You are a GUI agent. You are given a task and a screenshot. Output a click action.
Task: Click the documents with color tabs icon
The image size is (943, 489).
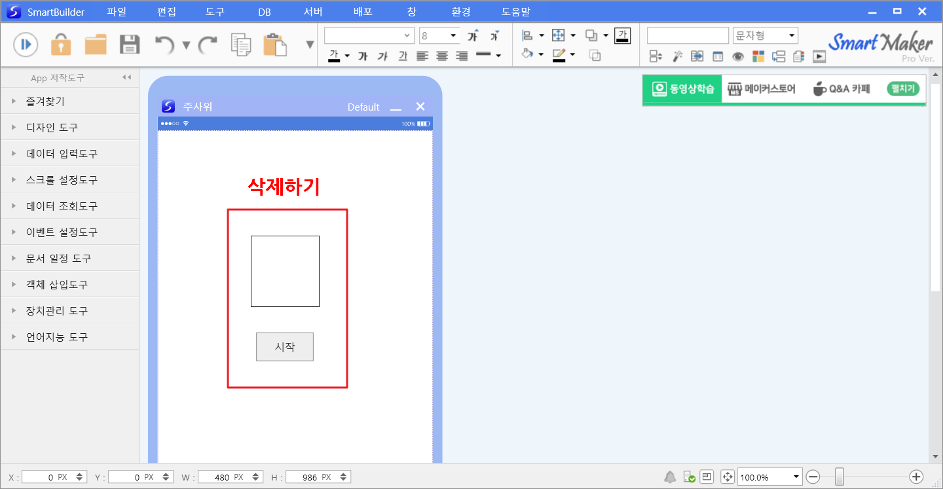(798, 56)
